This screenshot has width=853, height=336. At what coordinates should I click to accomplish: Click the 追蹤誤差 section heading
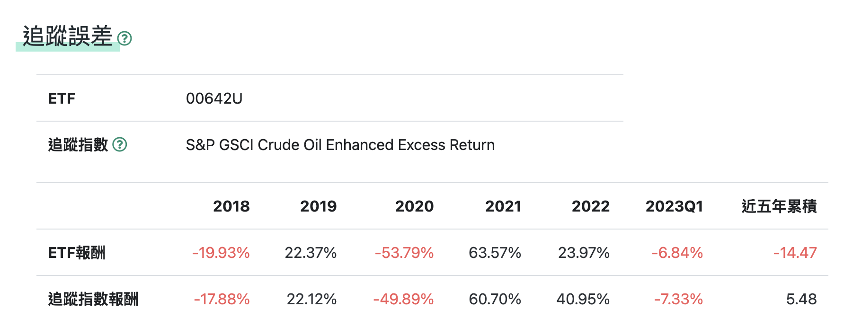[x=68, y=36]
